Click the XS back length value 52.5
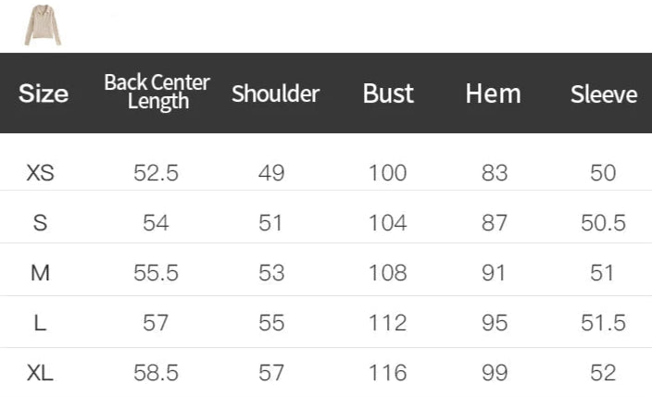The image size is (652, 397). click(x=156, y=173)
